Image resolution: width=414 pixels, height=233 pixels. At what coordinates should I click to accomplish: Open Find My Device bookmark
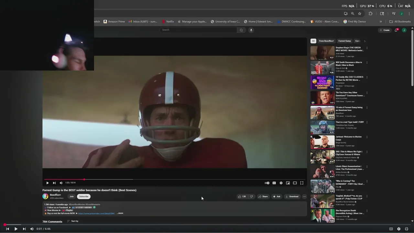pos(354,22)
